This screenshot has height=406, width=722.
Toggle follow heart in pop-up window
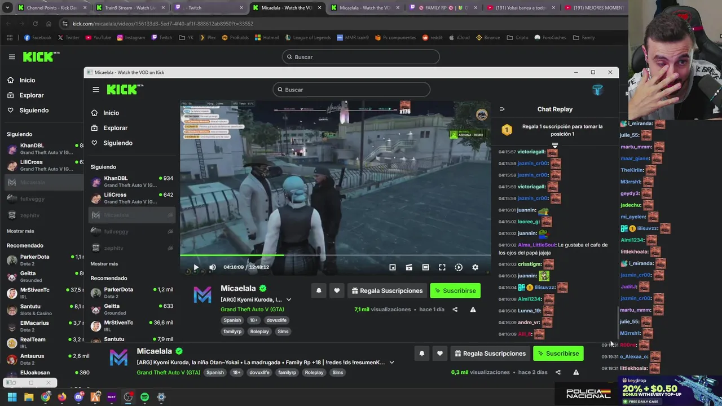337,291
